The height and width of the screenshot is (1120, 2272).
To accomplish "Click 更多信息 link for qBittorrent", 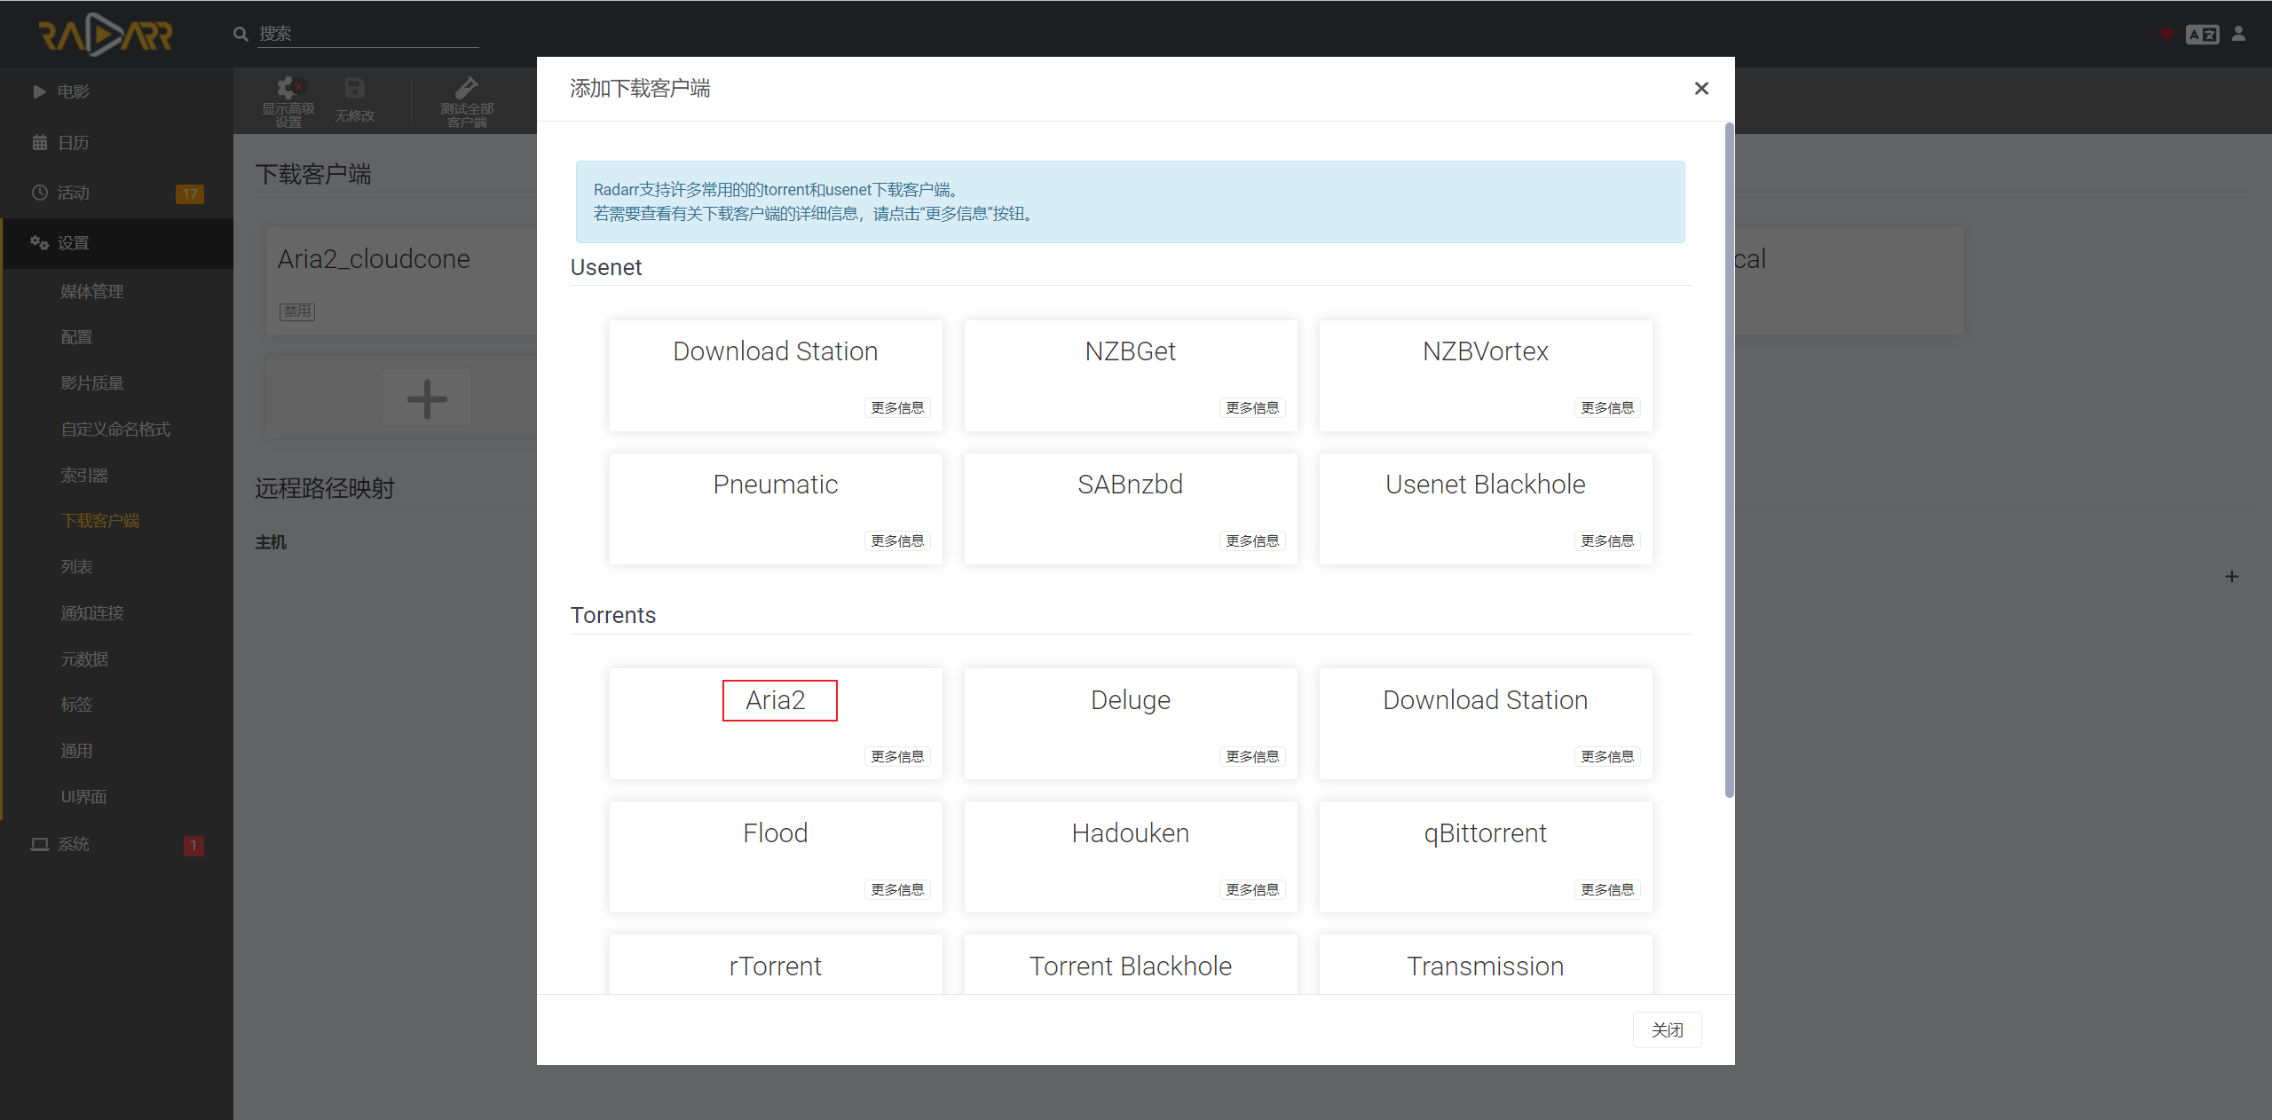I will 1607,888.
